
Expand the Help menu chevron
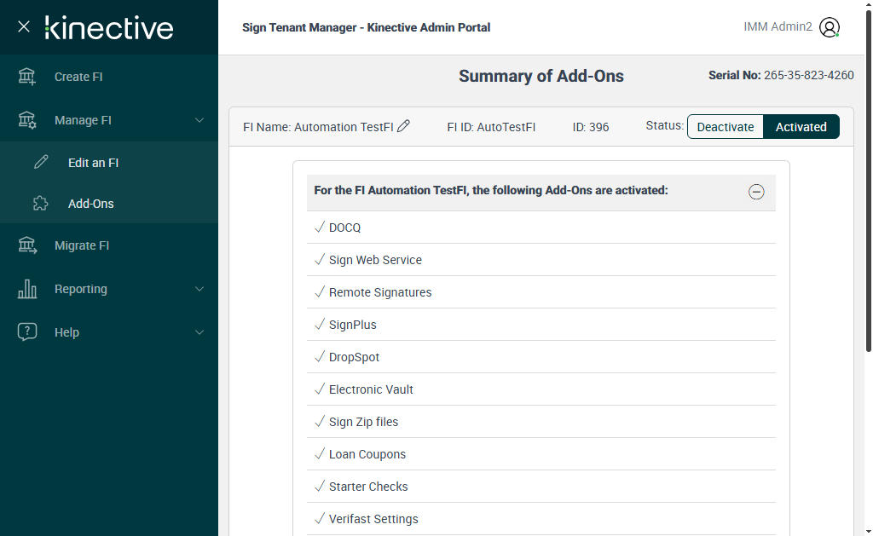point(199,332)
